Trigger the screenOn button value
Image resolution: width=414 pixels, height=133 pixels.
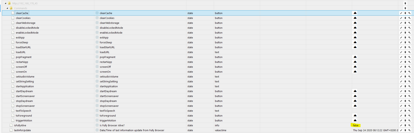[355, 72]
